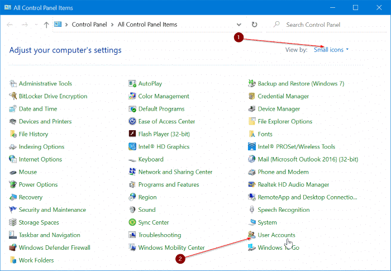Open the System link

pos(267,222)
